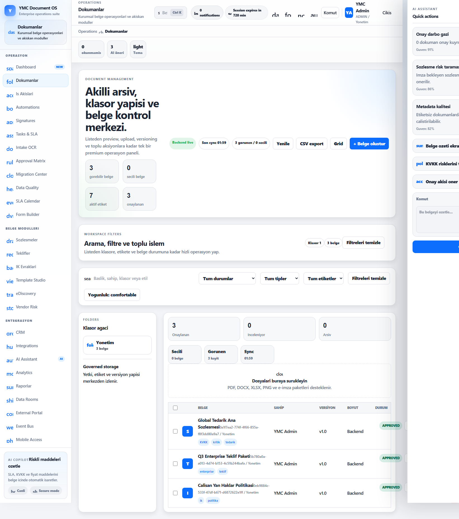This screenshot has height=519, width=459.
Task: Click the politika tag on Calisan Yan Haklar row
Action: [213, 501]
